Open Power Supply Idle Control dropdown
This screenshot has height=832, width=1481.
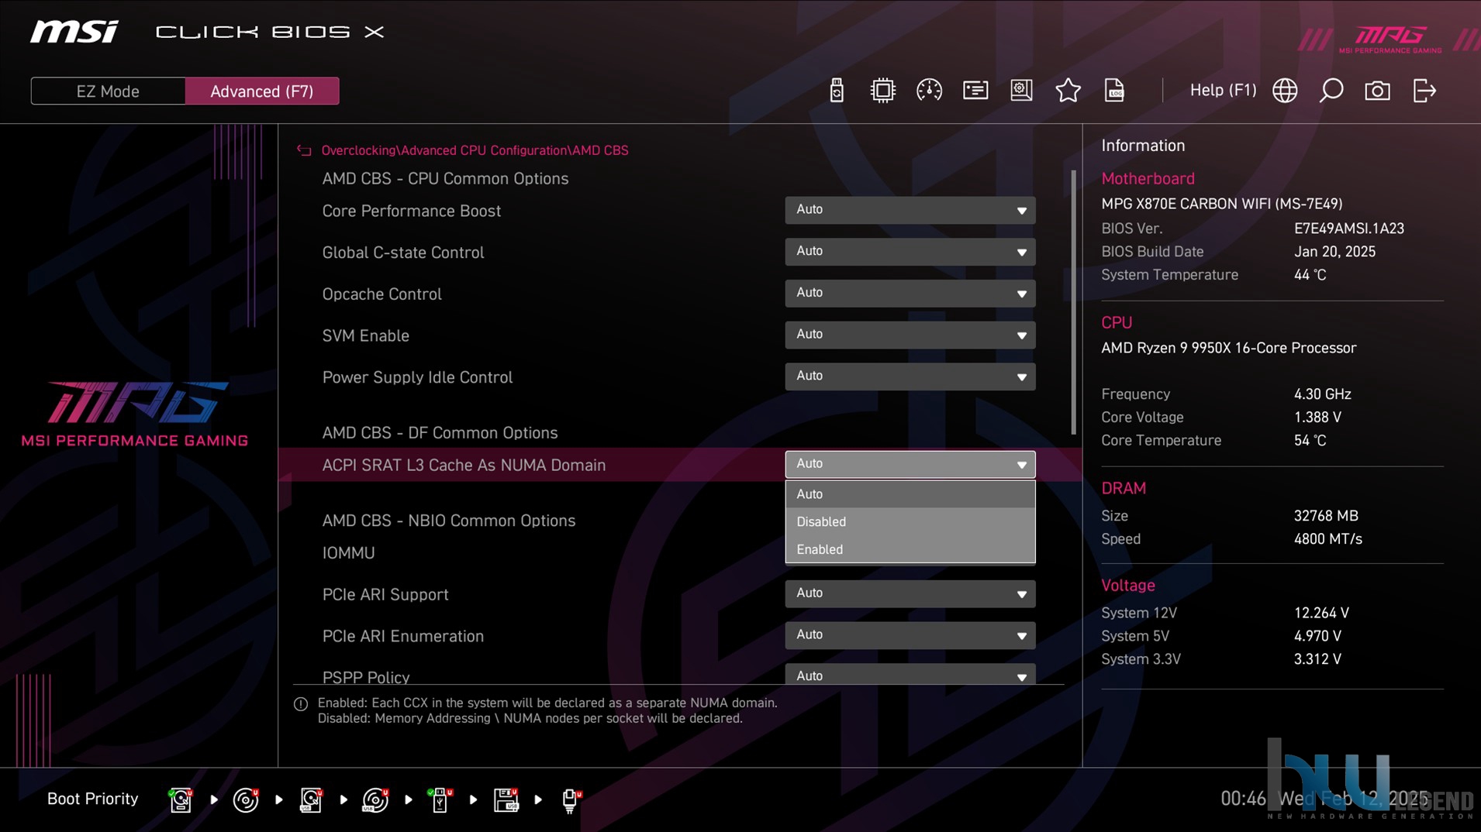[x=910, y=376]
